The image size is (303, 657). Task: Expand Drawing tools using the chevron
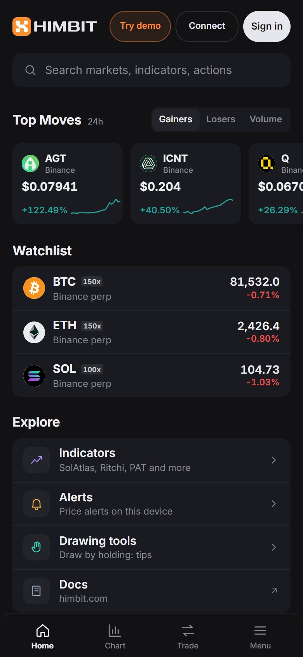[274, 547]
